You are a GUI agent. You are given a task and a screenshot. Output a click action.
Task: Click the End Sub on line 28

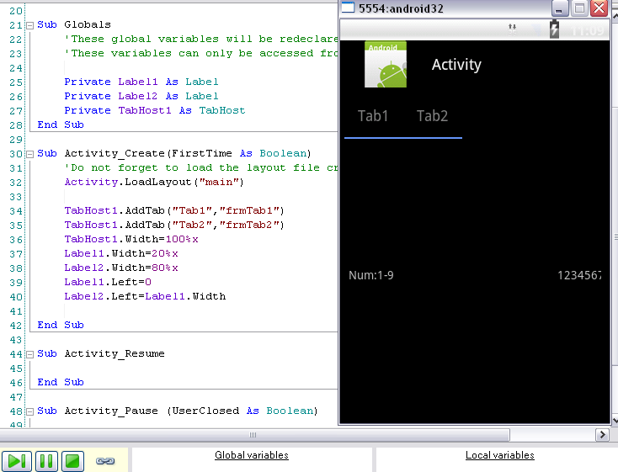[x=61, y=125]
